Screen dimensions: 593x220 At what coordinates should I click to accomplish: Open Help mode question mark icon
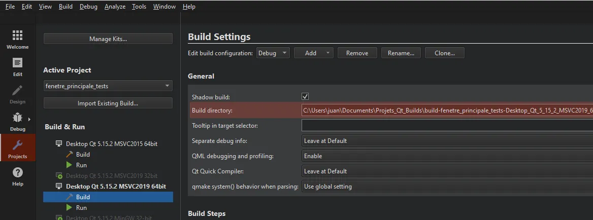point(17,173)
